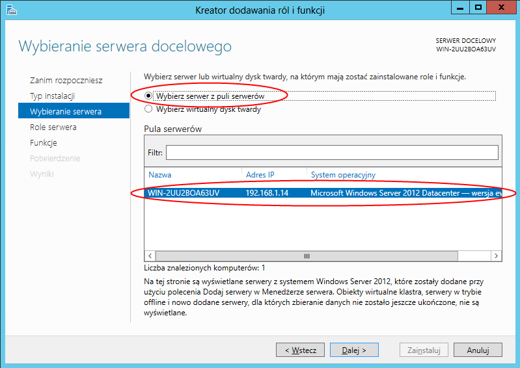The image size is (520, 368).
Task: Click 'Liczba znalezionych komputerów: 1' text
Action: (x=204, y=268)
